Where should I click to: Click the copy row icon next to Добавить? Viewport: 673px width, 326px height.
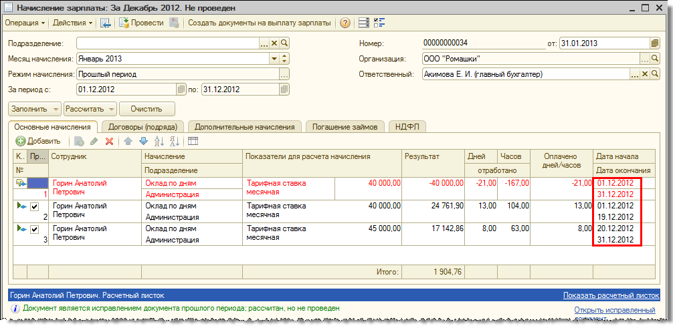[79, 141]
